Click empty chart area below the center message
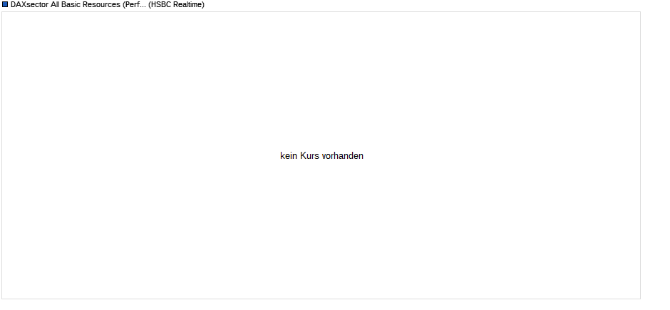 tap(321, 231)
